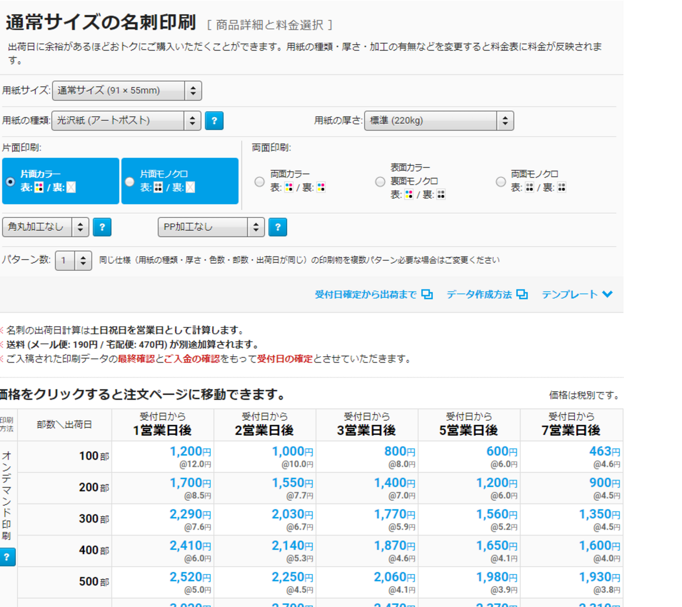Click パターン数 stepper field
This screenshot has width=682, height=607.
73,260
